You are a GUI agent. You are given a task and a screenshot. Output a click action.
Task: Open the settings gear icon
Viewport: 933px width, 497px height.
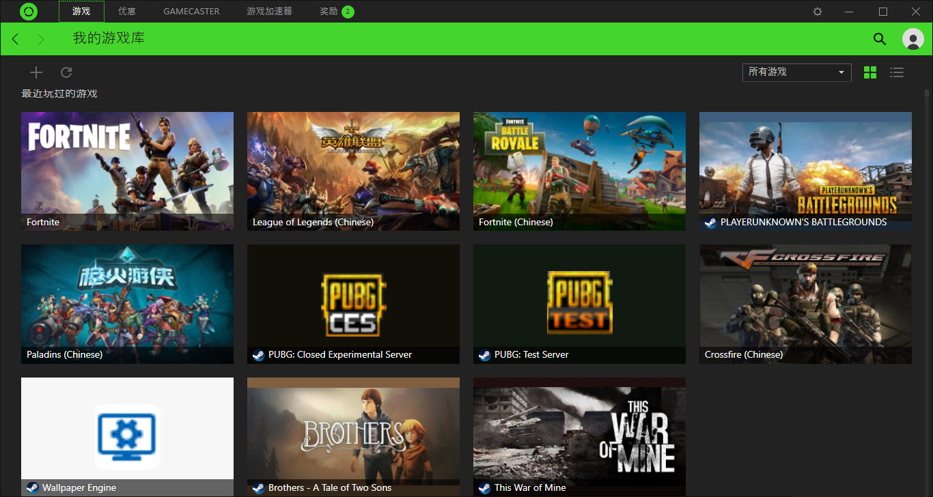coord(818,12)
